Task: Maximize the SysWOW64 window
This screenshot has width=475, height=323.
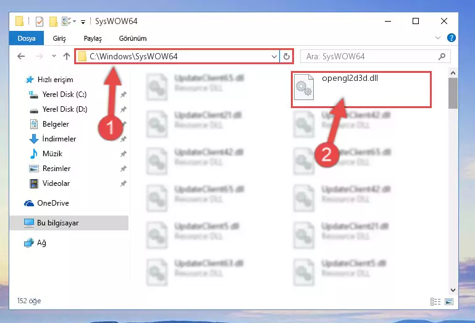Action: (416, 21)
